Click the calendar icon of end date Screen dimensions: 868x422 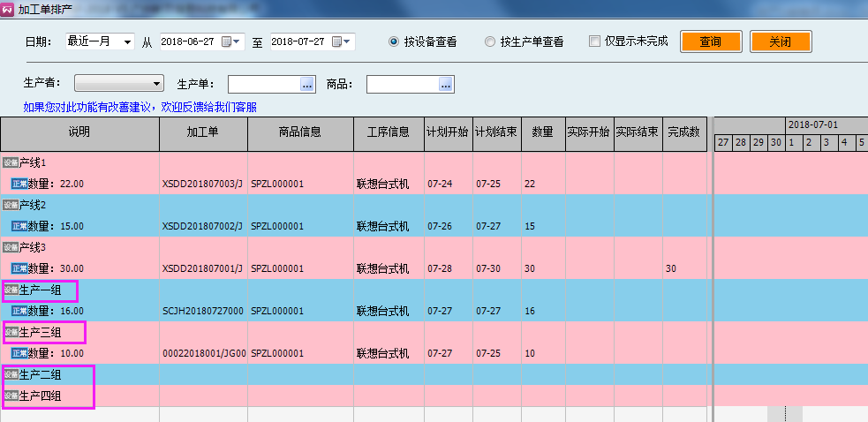click(336, 41)
